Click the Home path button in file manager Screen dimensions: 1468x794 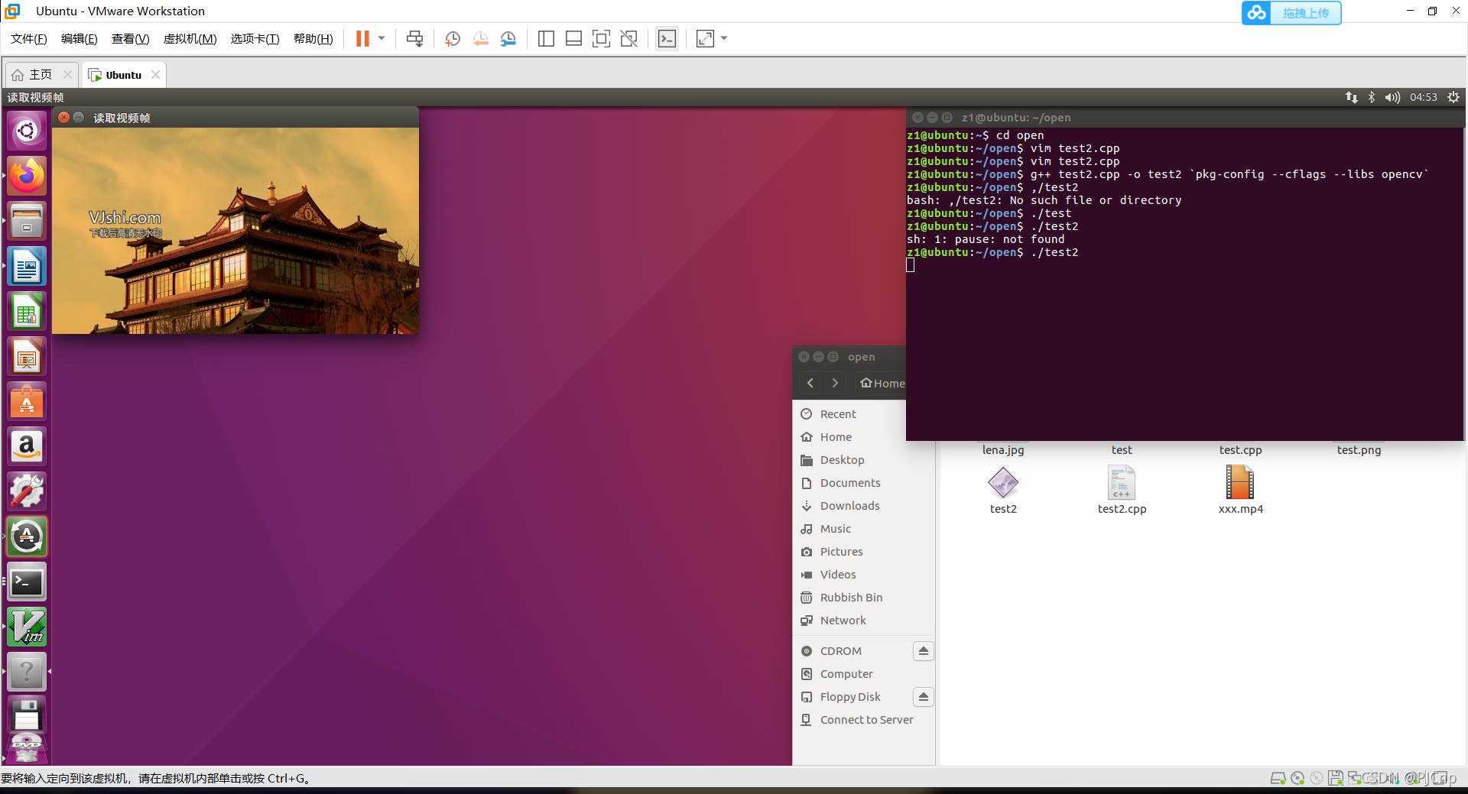(882, 383)
